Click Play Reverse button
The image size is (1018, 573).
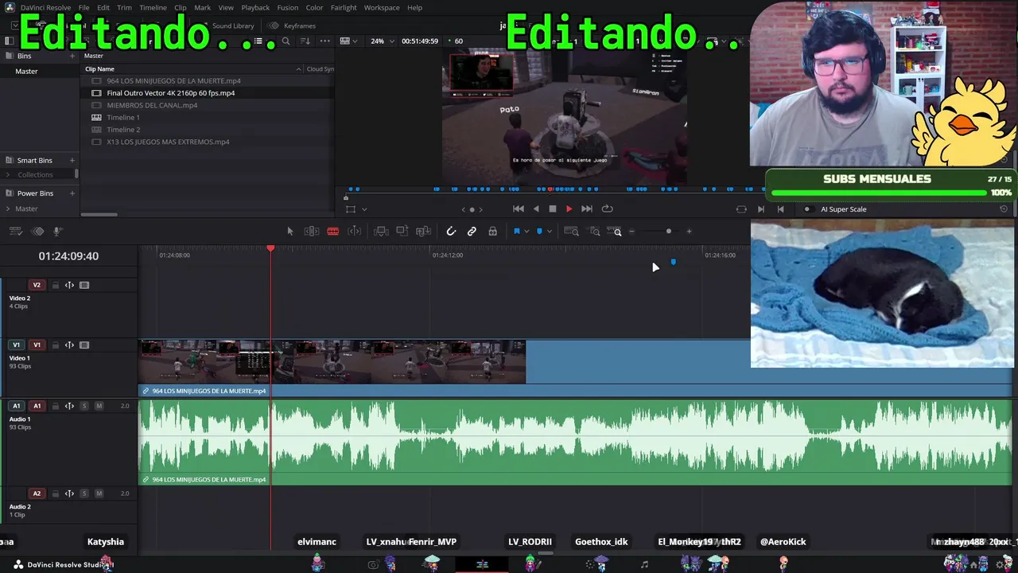click(x=536, y=209)
